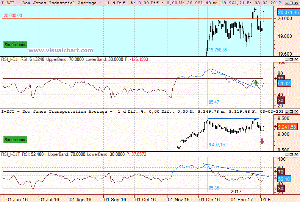This screenshot has width=300, height=202.
Task: Click the 01-Nov-16 date on the time axis
Action: 179,199
